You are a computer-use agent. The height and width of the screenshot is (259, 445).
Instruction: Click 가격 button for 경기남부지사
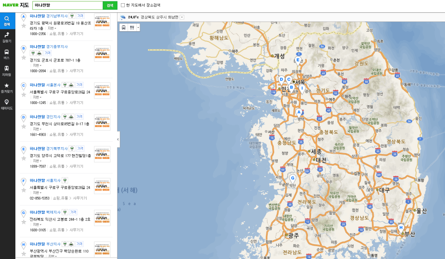click(x=80, y=16)
